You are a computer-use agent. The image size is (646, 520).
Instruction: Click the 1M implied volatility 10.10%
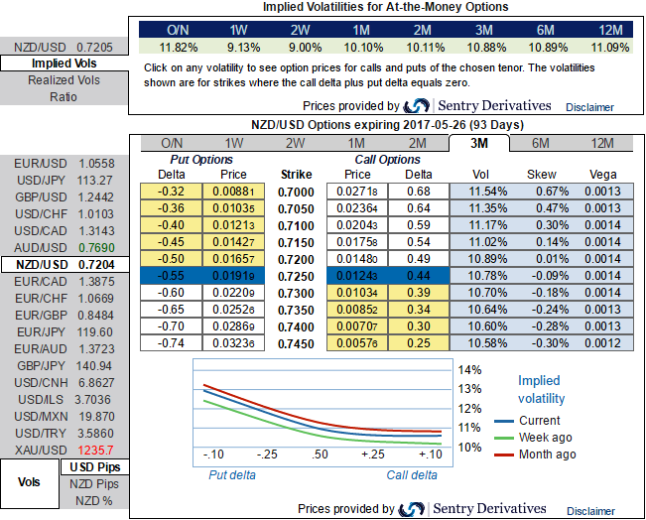[363, 48]
